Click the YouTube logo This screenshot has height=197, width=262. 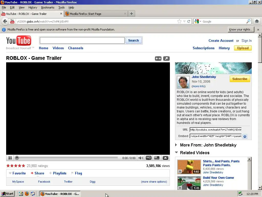[x=18, y=41]
